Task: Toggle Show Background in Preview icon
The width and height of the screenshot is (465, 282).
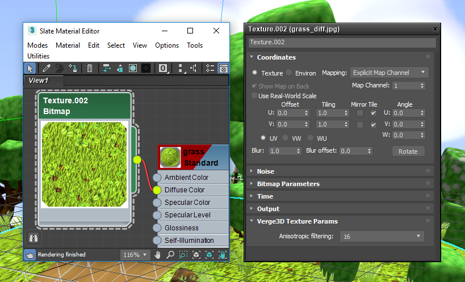Action: (146, 69)
